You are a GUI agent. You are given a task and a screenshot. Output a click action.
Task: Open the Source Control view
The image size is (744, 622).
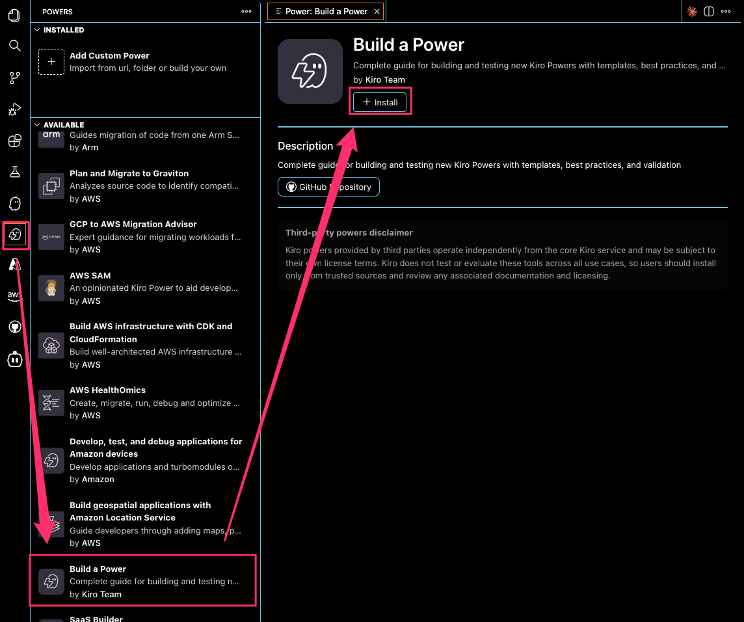click(x=14, y=78)
